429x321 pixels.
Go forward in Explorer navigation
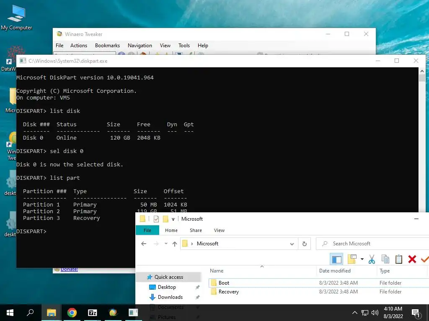tap(156, 244)
